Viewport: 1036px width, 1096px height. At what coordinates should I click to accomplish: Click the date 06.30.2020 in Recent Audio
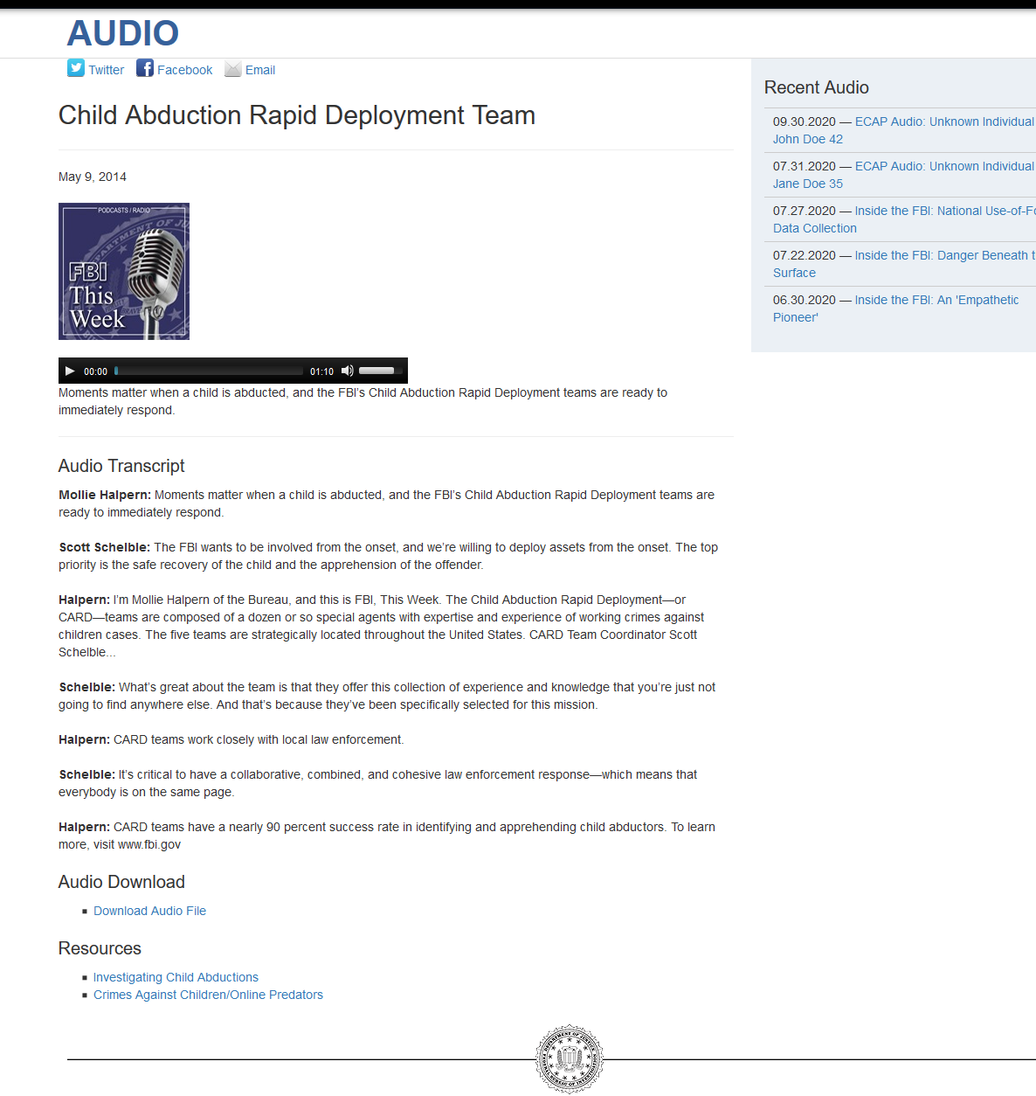tap(805, 300)
